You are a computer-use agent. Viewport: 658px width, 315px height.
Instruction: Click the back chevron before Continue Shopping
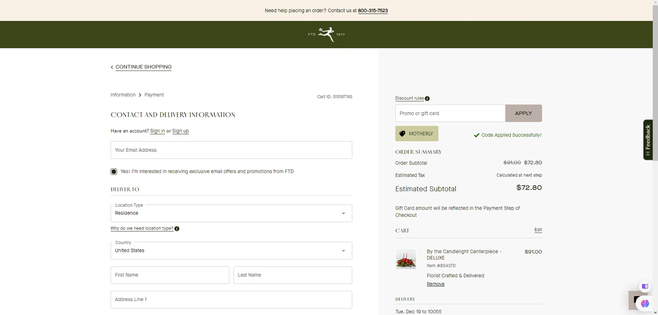coord(112,67)
